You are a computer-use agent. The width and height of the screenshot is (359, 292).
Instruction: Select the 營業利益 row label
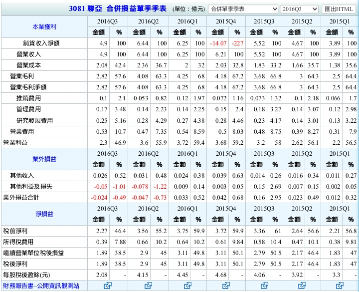[15, 143]
